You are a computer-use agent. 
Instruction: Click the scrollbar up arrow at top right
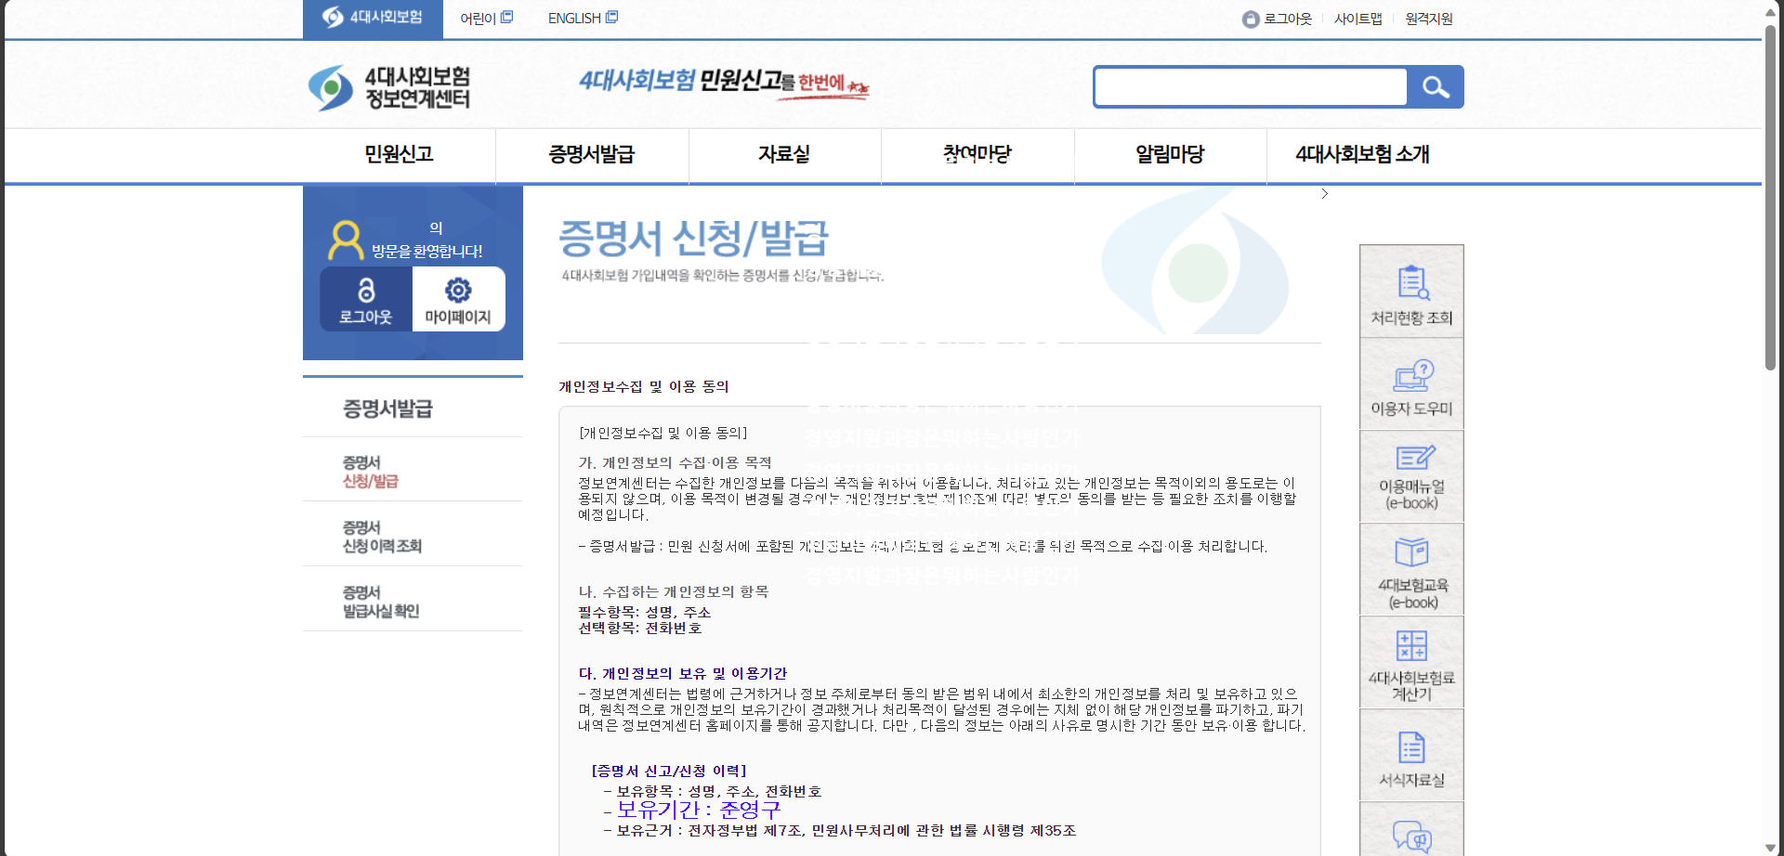1771,10
